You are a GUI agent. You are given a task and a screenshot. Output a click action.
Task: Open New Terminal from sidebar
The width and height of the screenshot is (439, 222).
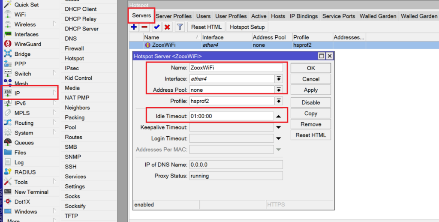[x=31, y=192]
